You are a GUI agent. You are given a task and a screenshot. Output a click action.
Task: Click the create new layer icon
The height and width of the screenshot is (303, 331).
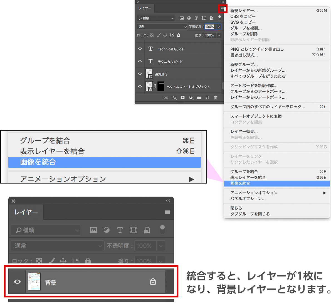click(207, 98)
